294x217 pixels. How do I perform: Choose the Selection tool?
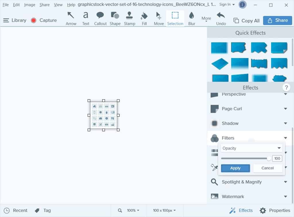point(175,18)
